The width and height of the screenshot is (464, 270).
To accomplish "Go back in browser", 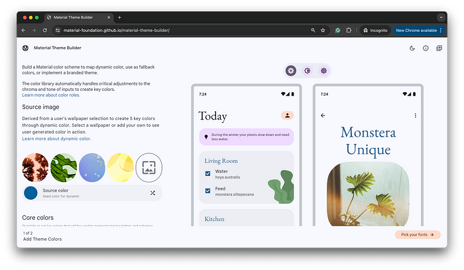I will tap(23, 31).
